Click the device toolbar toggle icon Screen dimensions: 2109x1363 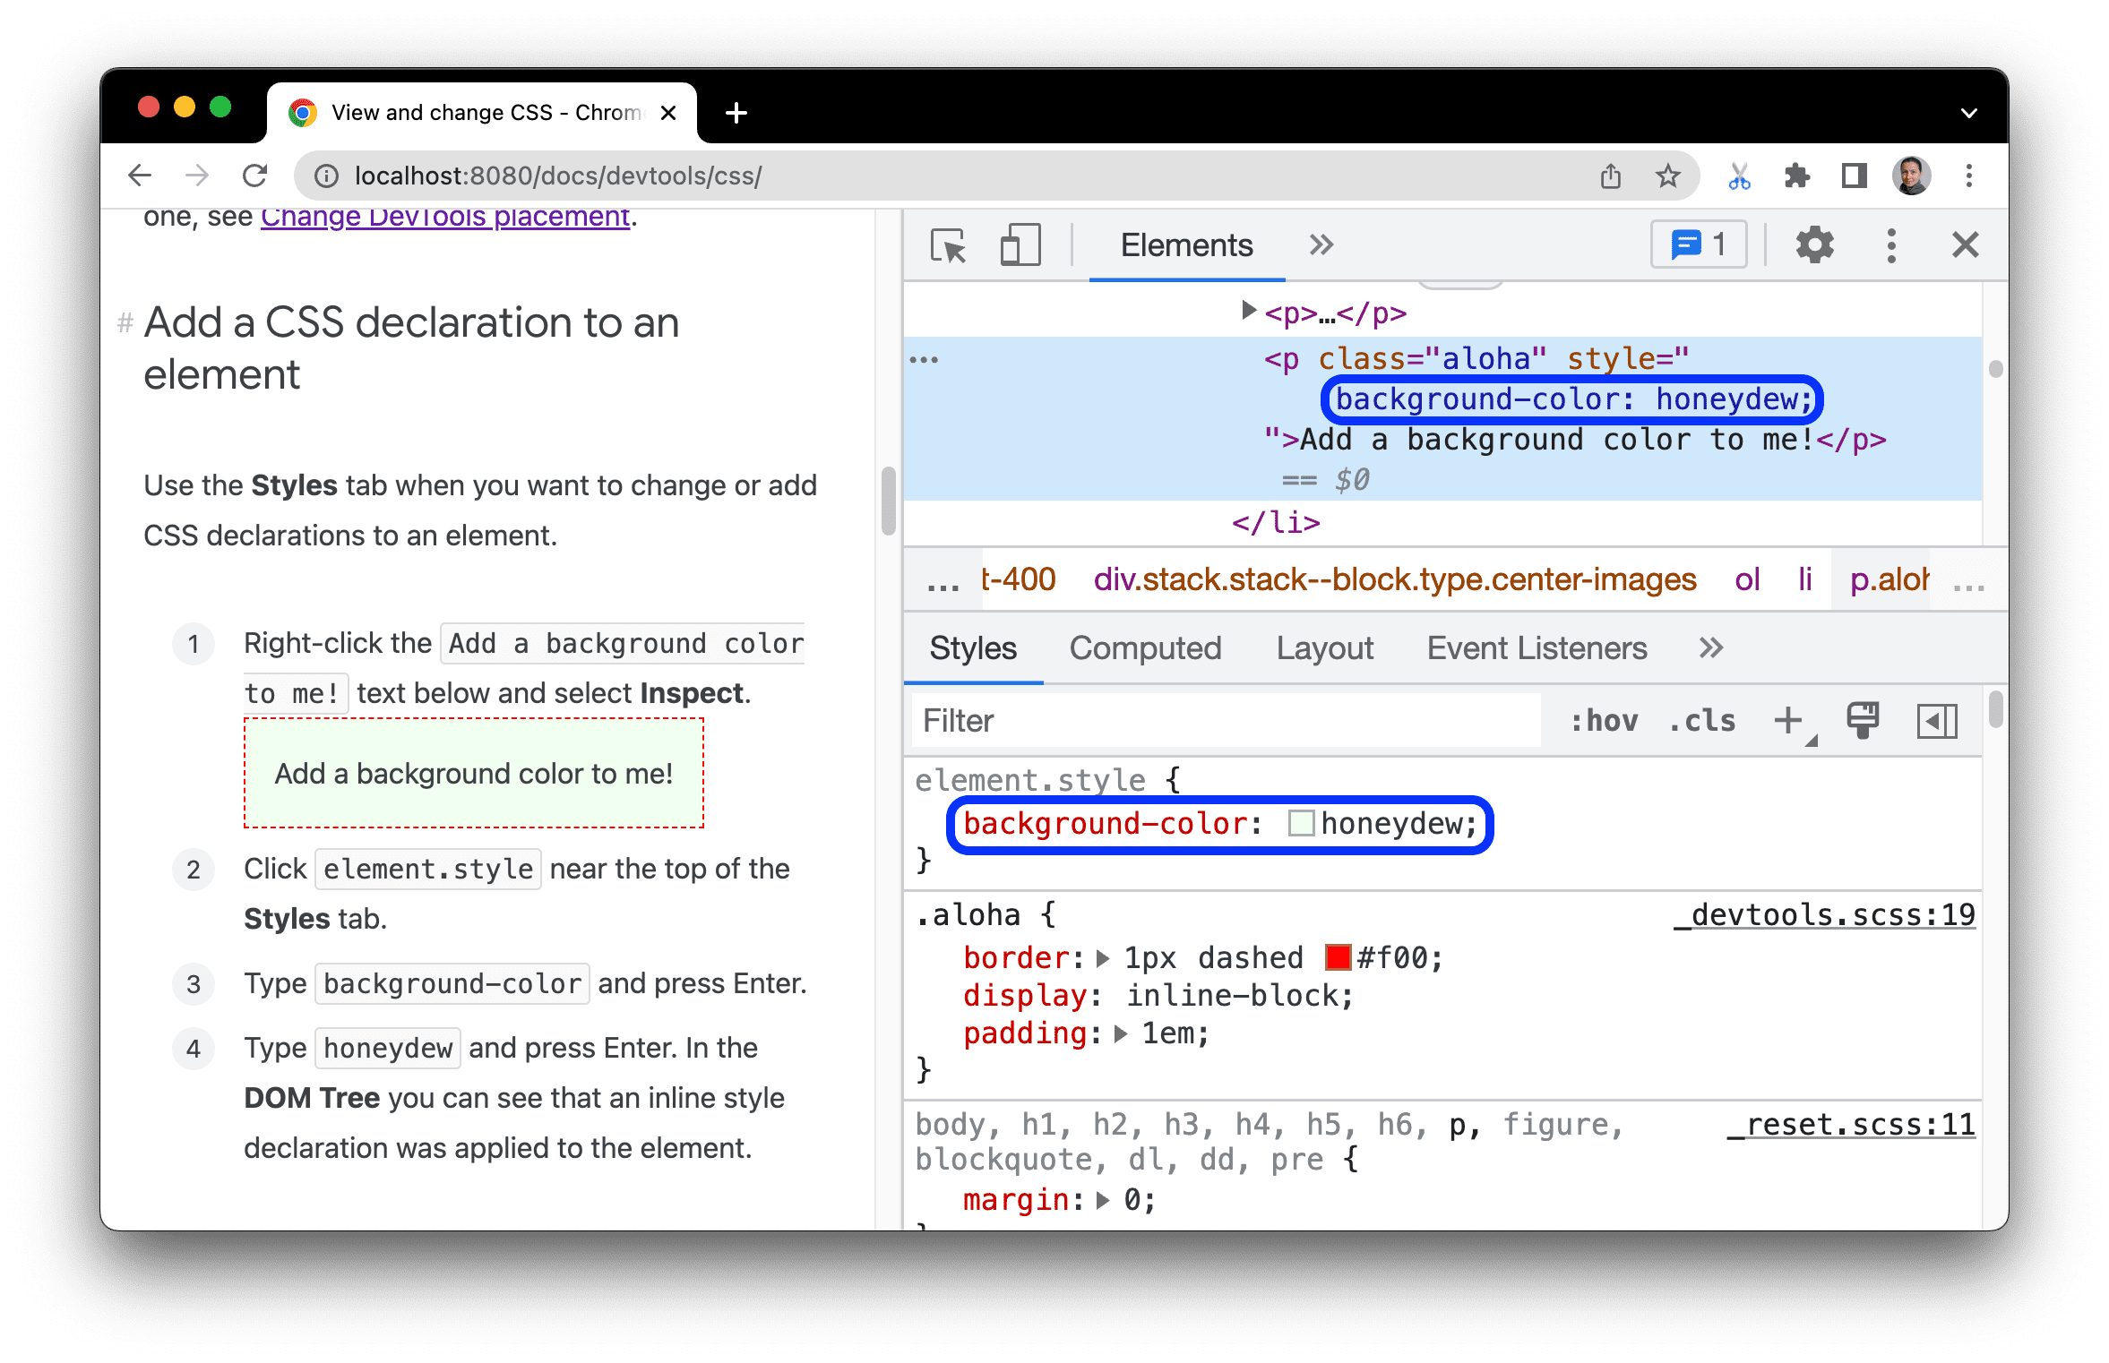pyautogui.click(x=1009, y=244)
